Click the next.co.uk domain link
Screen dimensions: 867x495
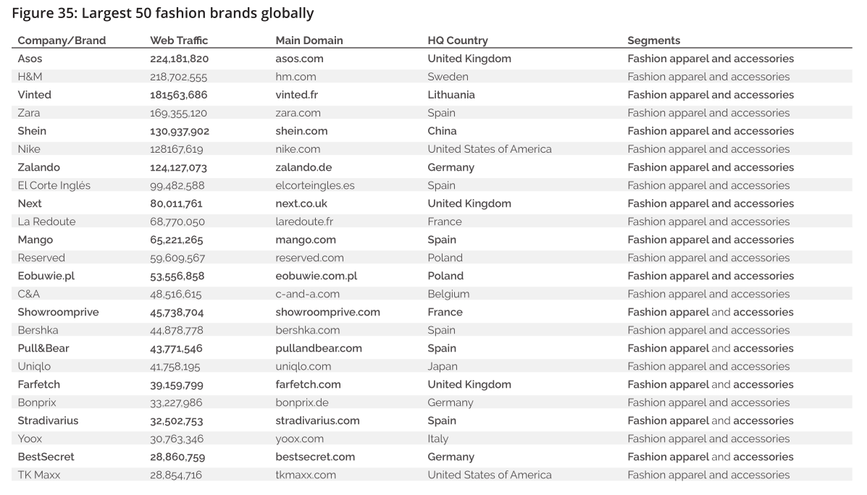click(x=301, y=203)
